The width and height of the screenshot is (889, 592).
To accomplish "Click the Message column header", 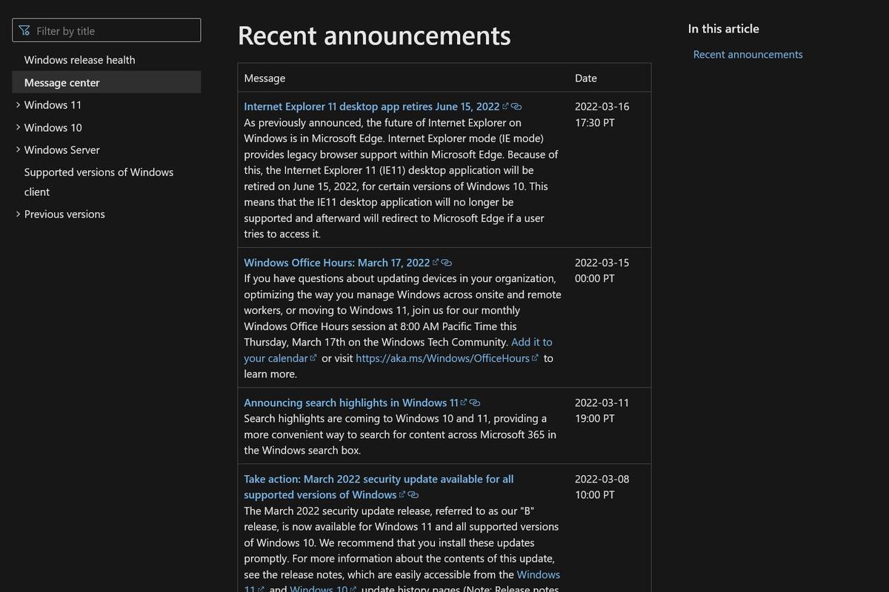I will point(264,78).
